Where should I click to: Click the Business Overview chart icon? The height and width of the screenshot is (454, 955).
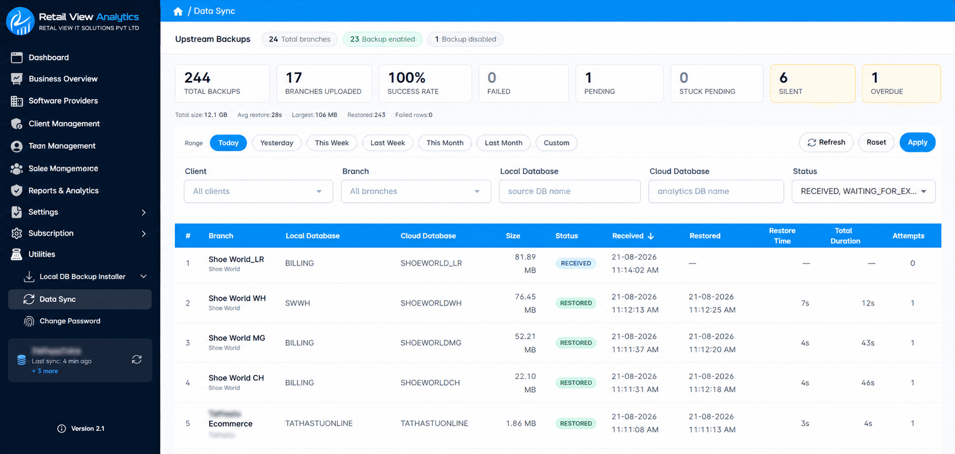pos(17,79)
